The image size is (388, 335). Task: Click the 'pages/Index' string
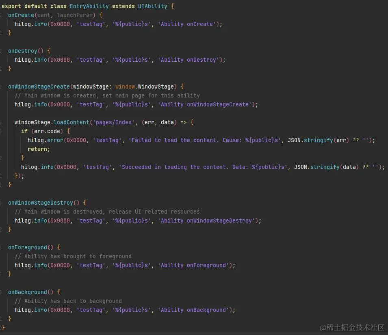coord(113,122)
